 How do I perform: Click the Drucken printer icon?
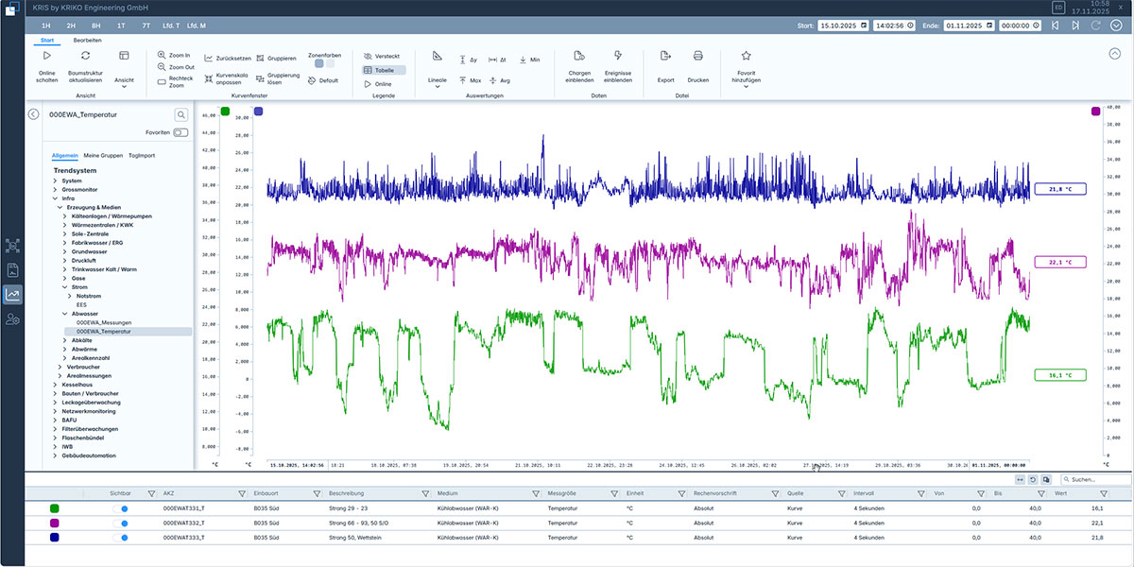[x=697, y=57]
